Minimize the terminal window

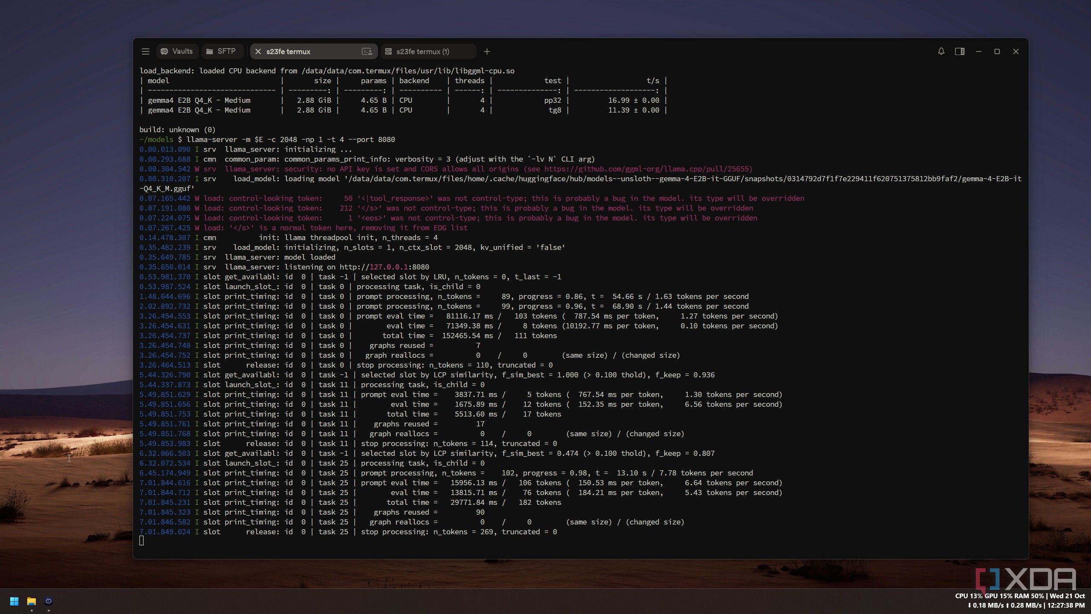click(978, 52)
